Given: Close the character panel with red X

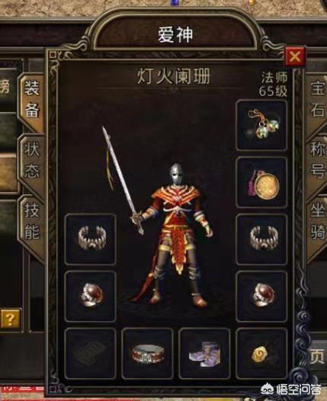Looking at the screenshot, I should (x=295, y=56).
